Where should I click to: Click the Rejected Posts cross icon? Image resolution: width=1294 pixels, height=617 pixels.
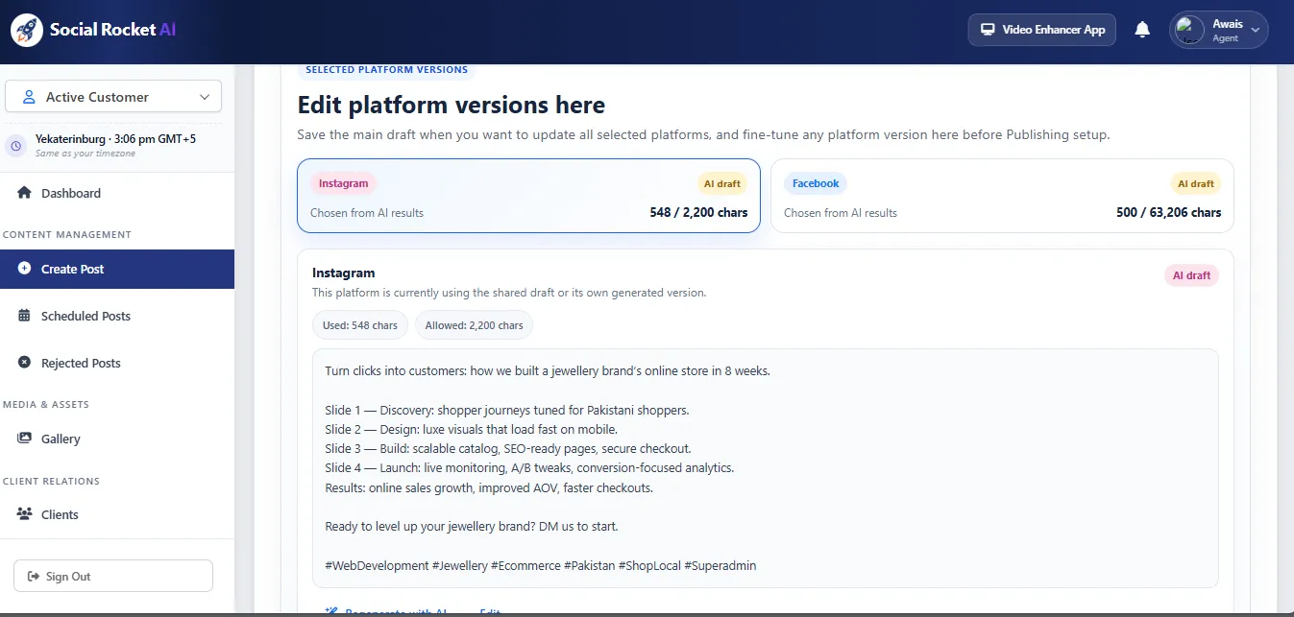[x=25, y=363]
